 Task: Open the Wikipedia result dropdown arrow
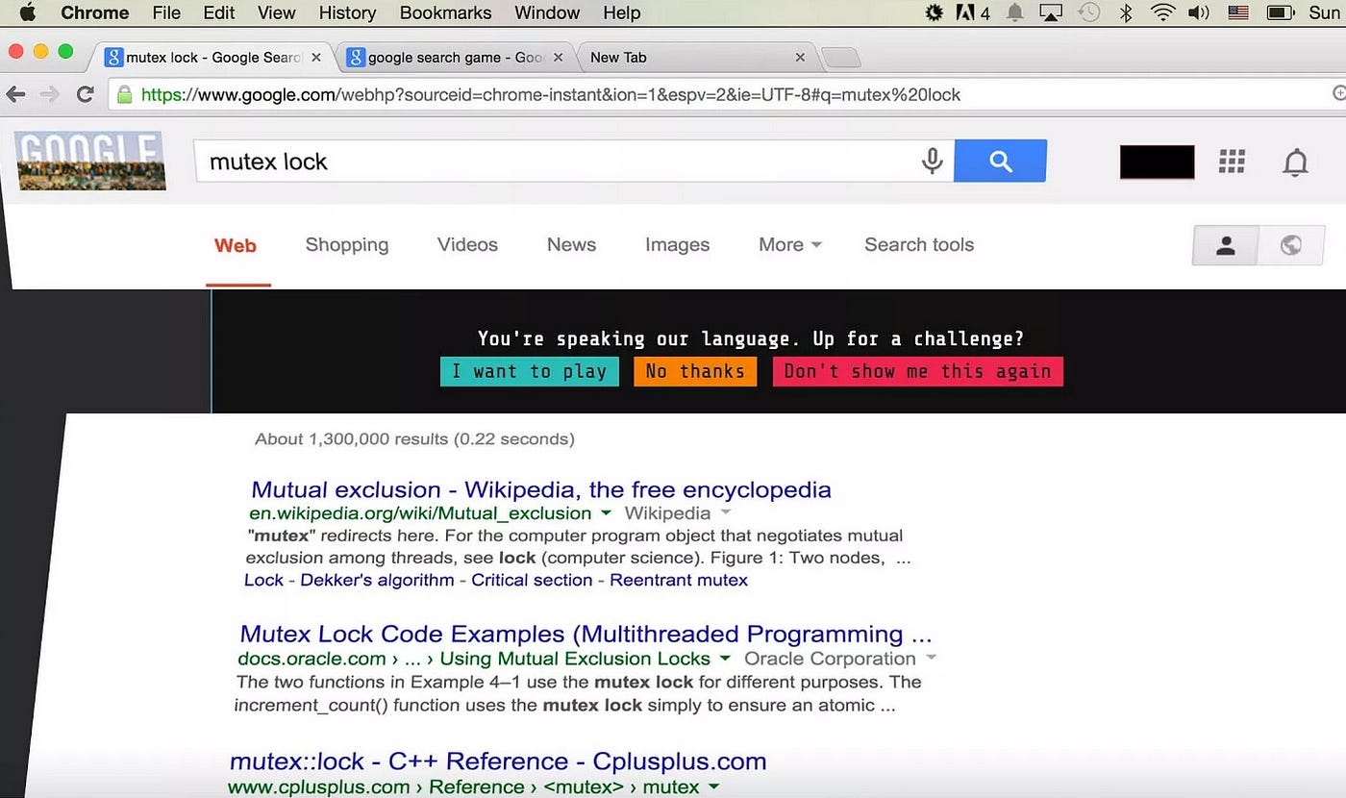pos(605,513)
